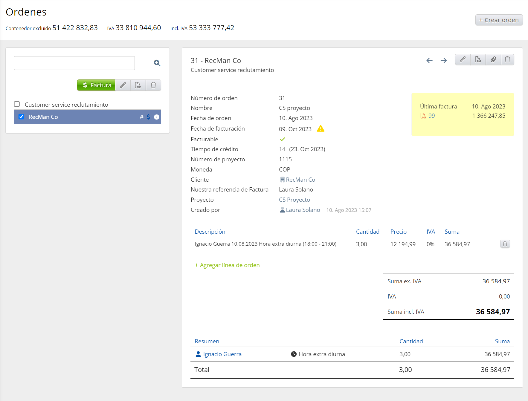
Task: Go to next order with right arrow
Action: point(444,60)
